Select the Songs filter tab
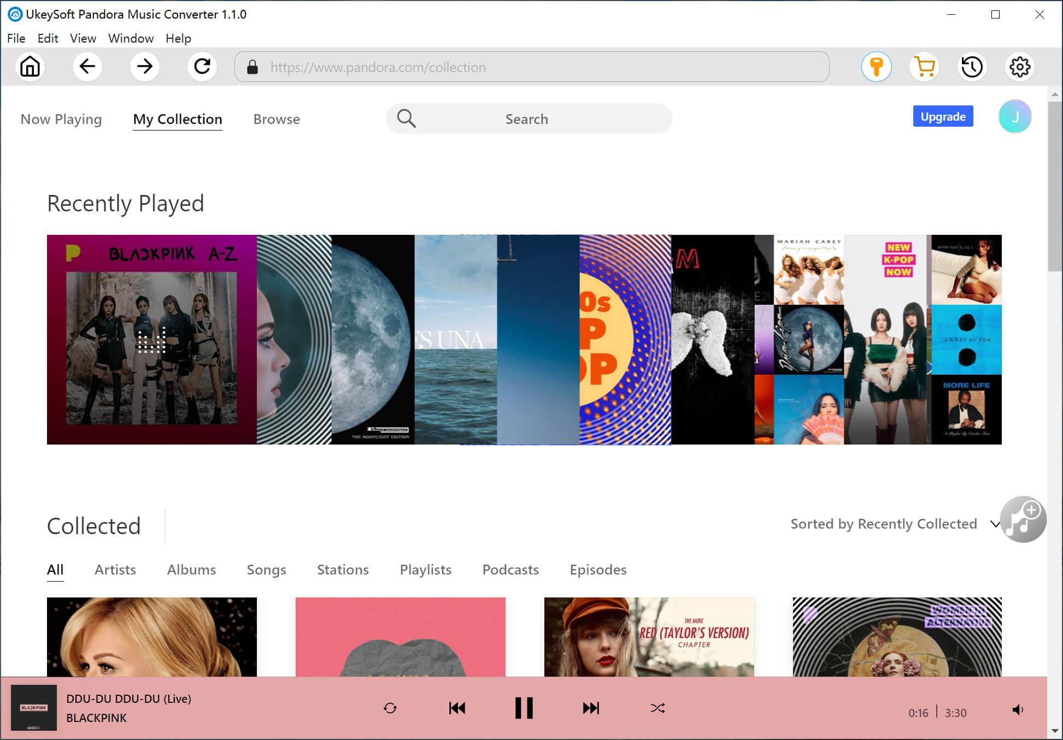Viewport: 1063px width, 740px height. pos(267,570)
